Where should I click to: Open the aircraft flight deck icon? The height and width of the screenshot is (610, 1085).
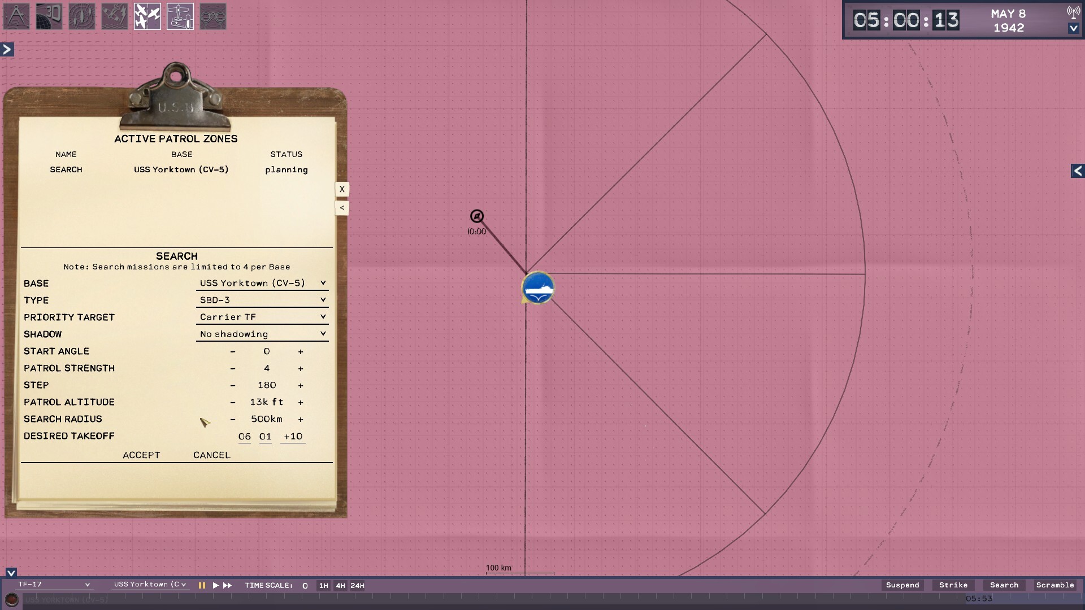click(180, 16)
